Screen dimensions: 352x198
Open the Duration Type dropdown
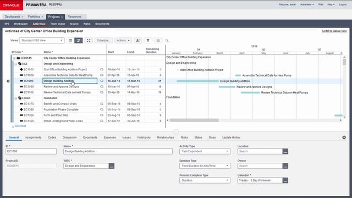tap(205, 166)
